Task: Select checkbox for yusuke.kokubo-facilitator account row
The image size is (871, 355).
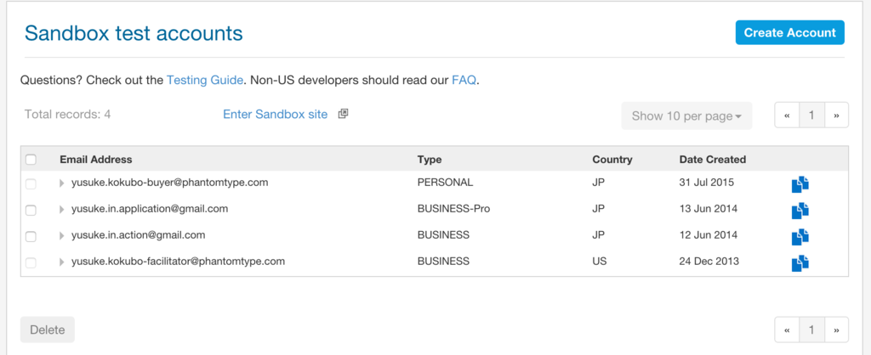Action: (x=31, y=262)
